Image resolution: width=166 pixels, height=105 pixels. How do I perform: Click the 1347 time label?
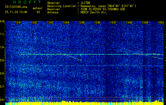tap(113, 23)
